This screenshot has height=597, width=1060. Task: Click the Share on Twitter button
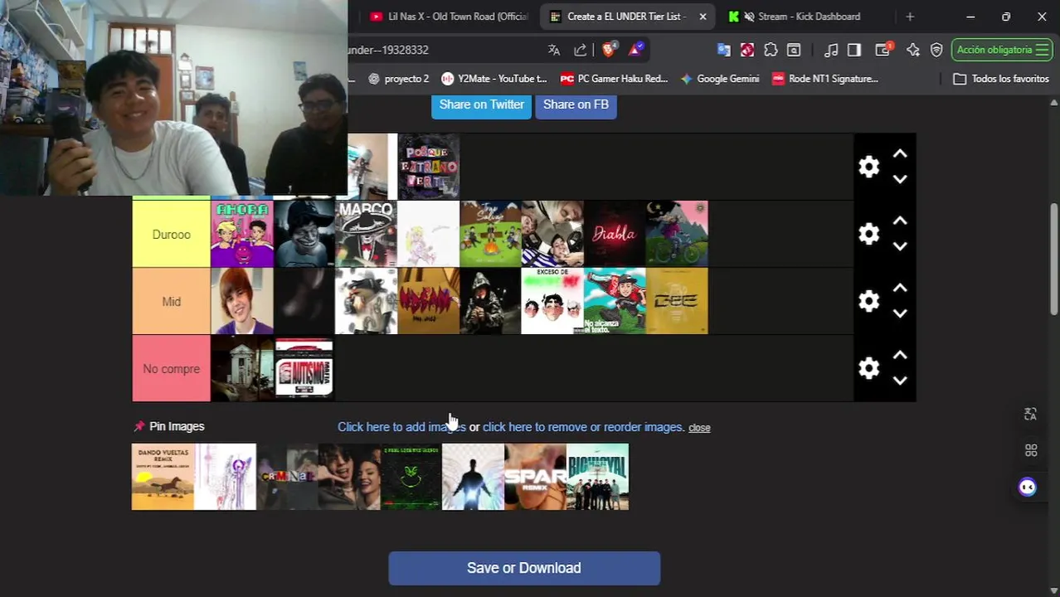coord(481,104)
